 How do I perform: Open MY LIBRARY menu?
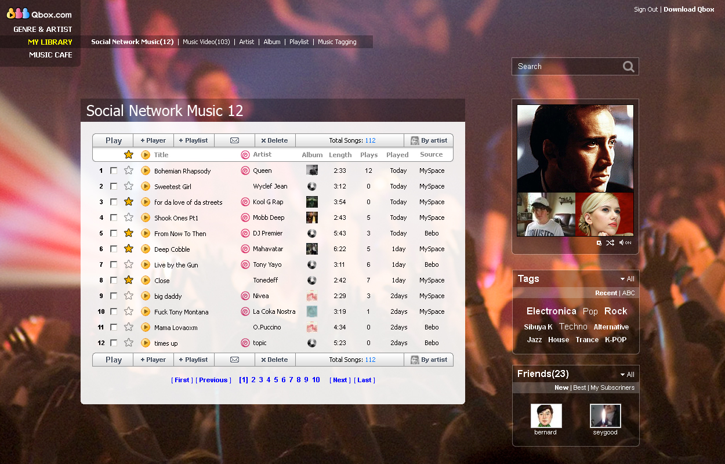pos(50,42)
